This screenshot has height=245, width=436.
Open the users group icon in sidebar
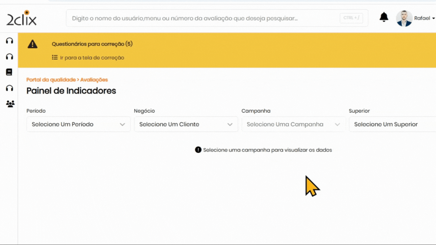[10, 104]
